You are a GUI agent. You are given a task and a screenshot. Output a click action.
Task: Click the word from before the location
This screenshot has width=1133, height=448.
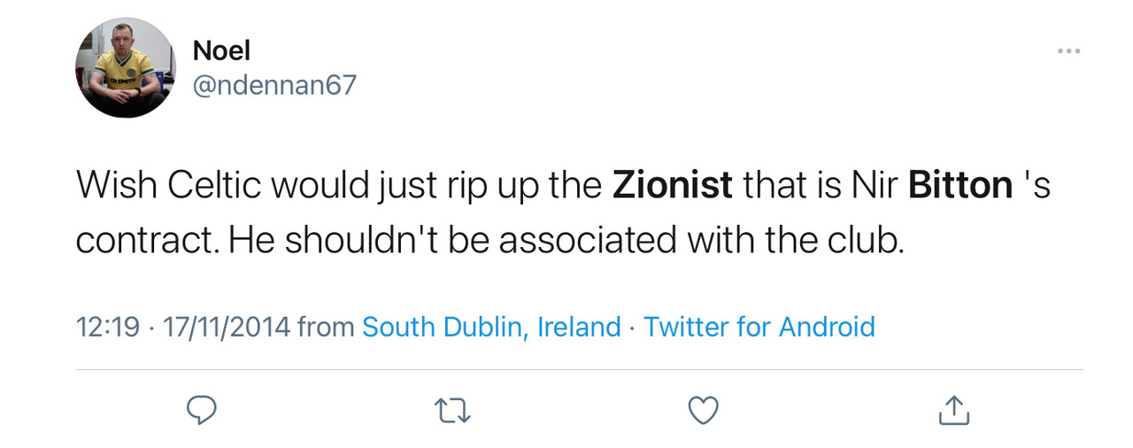326,327
